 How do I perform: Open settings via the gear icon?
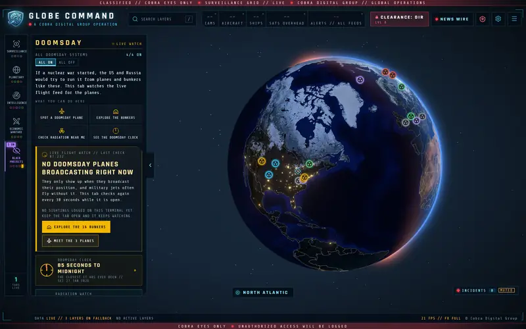coord(498,19)
